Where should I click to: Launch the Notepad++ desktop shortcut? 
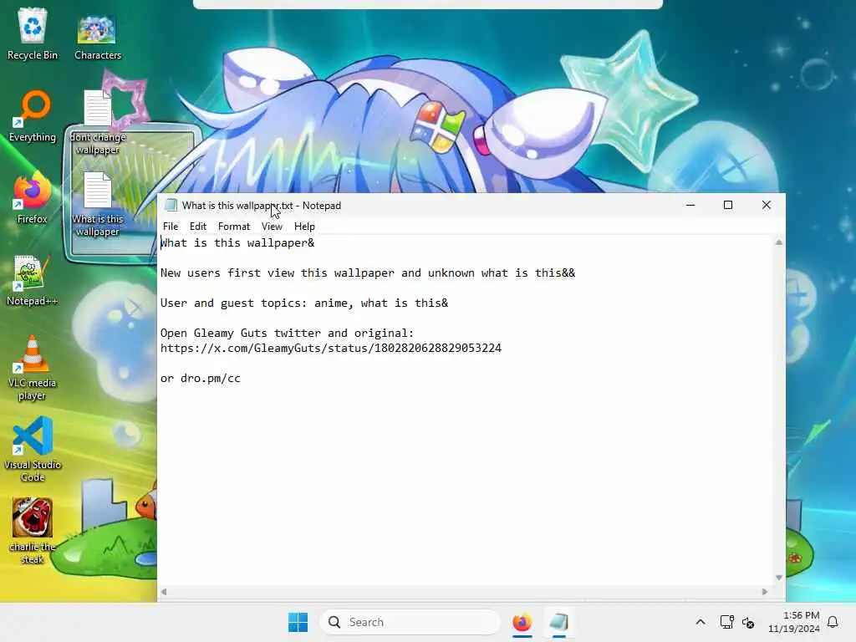(x=32, y=281)
